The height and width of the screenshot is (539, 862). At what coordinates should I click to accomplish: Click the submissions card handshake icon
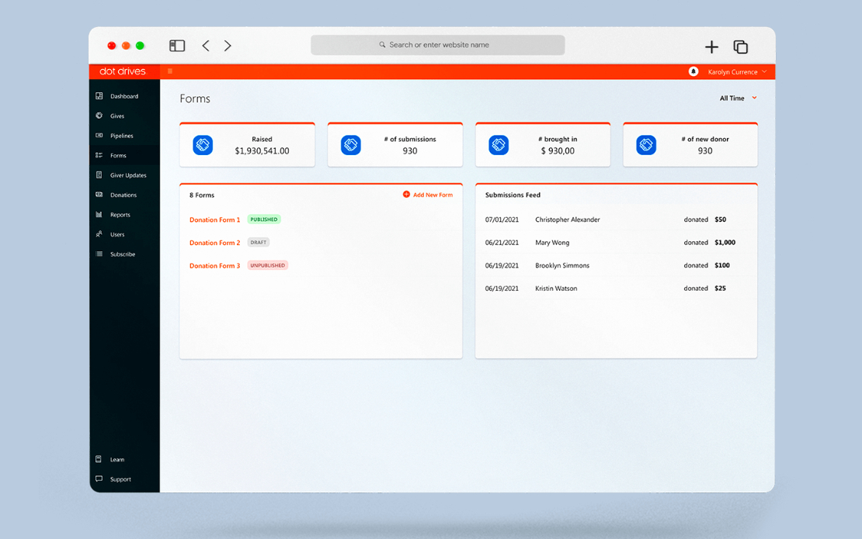pyautogui.click(x=351, y=145)
